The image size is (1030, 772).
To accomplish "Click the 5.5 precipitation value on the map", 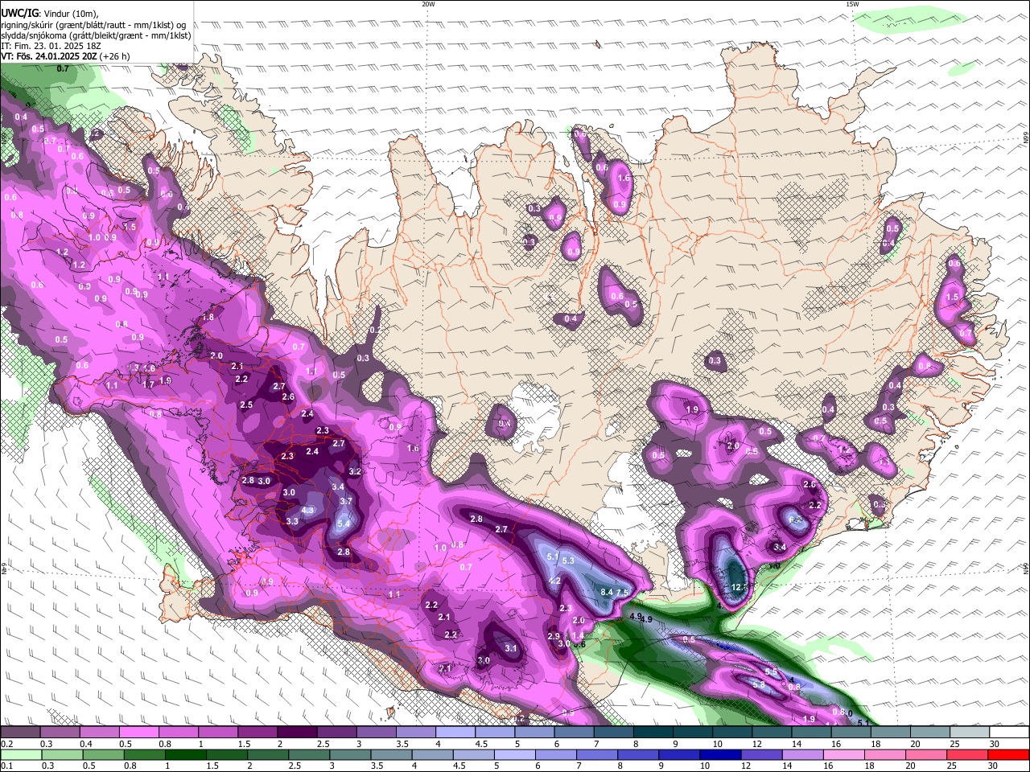I will tap(770, 672).
